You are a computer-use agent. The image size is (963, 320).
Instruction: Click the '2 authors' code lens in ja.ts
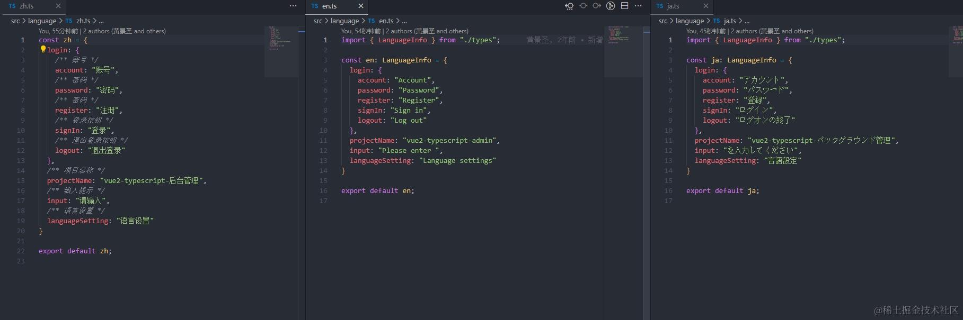[772, 31]
